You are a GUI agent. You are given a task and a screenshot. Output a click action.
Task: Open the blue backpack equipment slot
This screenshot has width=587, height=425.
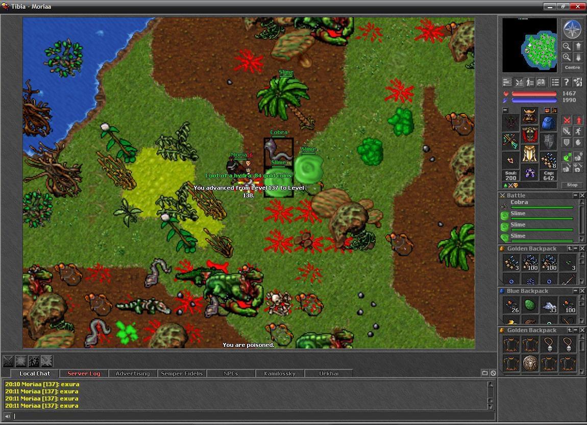(548, 123)
